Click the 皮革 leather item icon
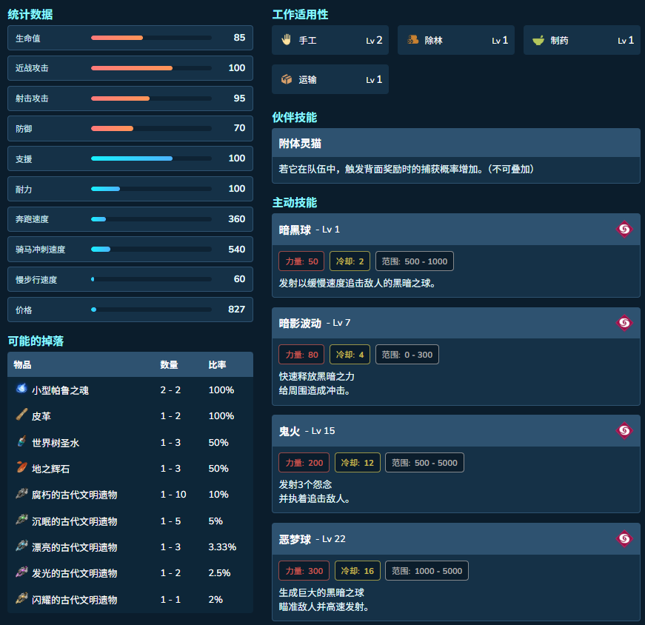 tap(21, 415)
